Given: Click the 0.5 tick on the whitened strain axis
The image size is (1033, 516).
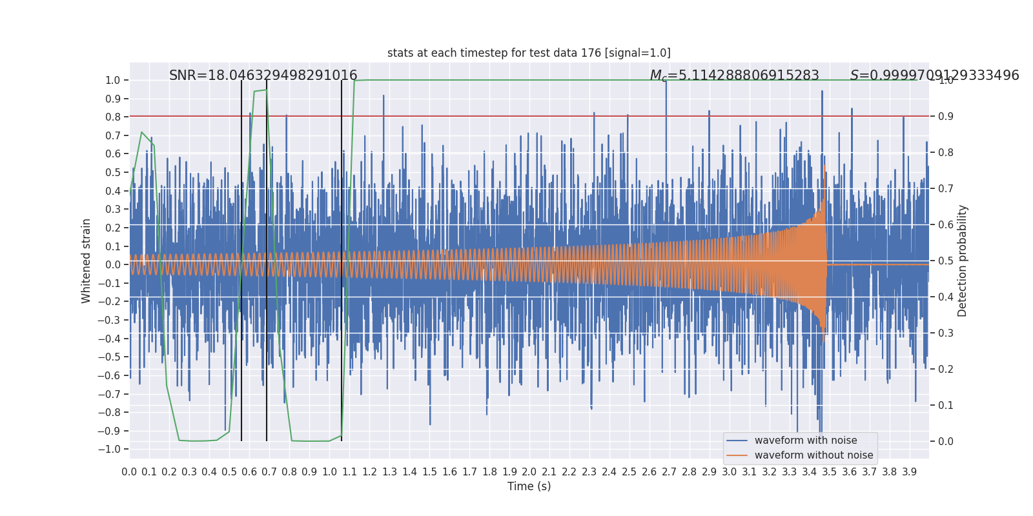Looking at the screenshot, I should coord(113,173).
